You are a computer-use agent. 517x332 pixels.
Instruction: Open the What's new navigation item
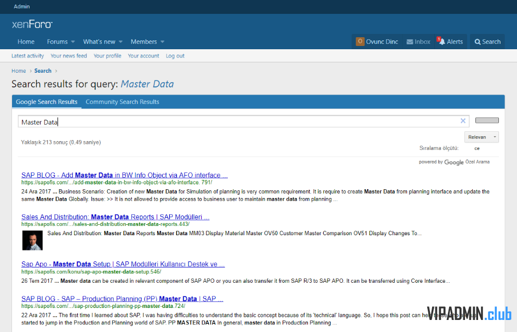click(x=99, y=42)
